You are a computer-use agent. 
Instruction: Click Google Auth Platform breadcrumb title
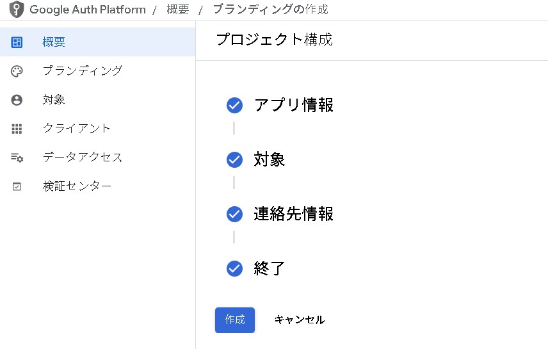coord(88,10)
